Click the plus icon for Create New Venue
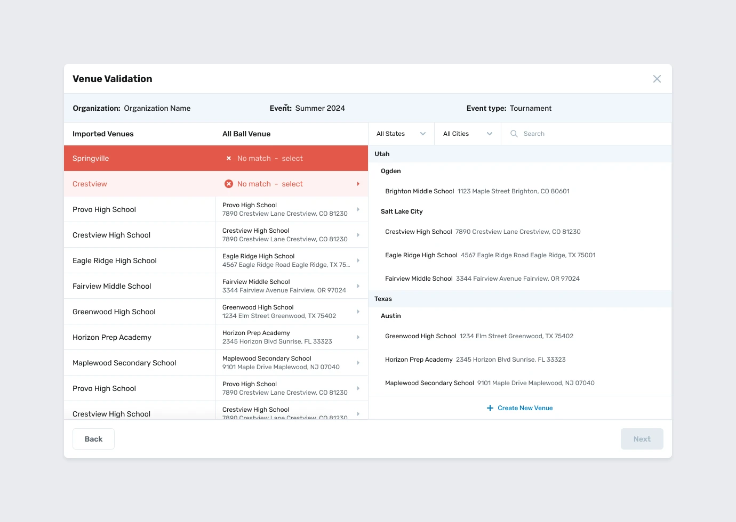736x522 pixels. (490, 408)
